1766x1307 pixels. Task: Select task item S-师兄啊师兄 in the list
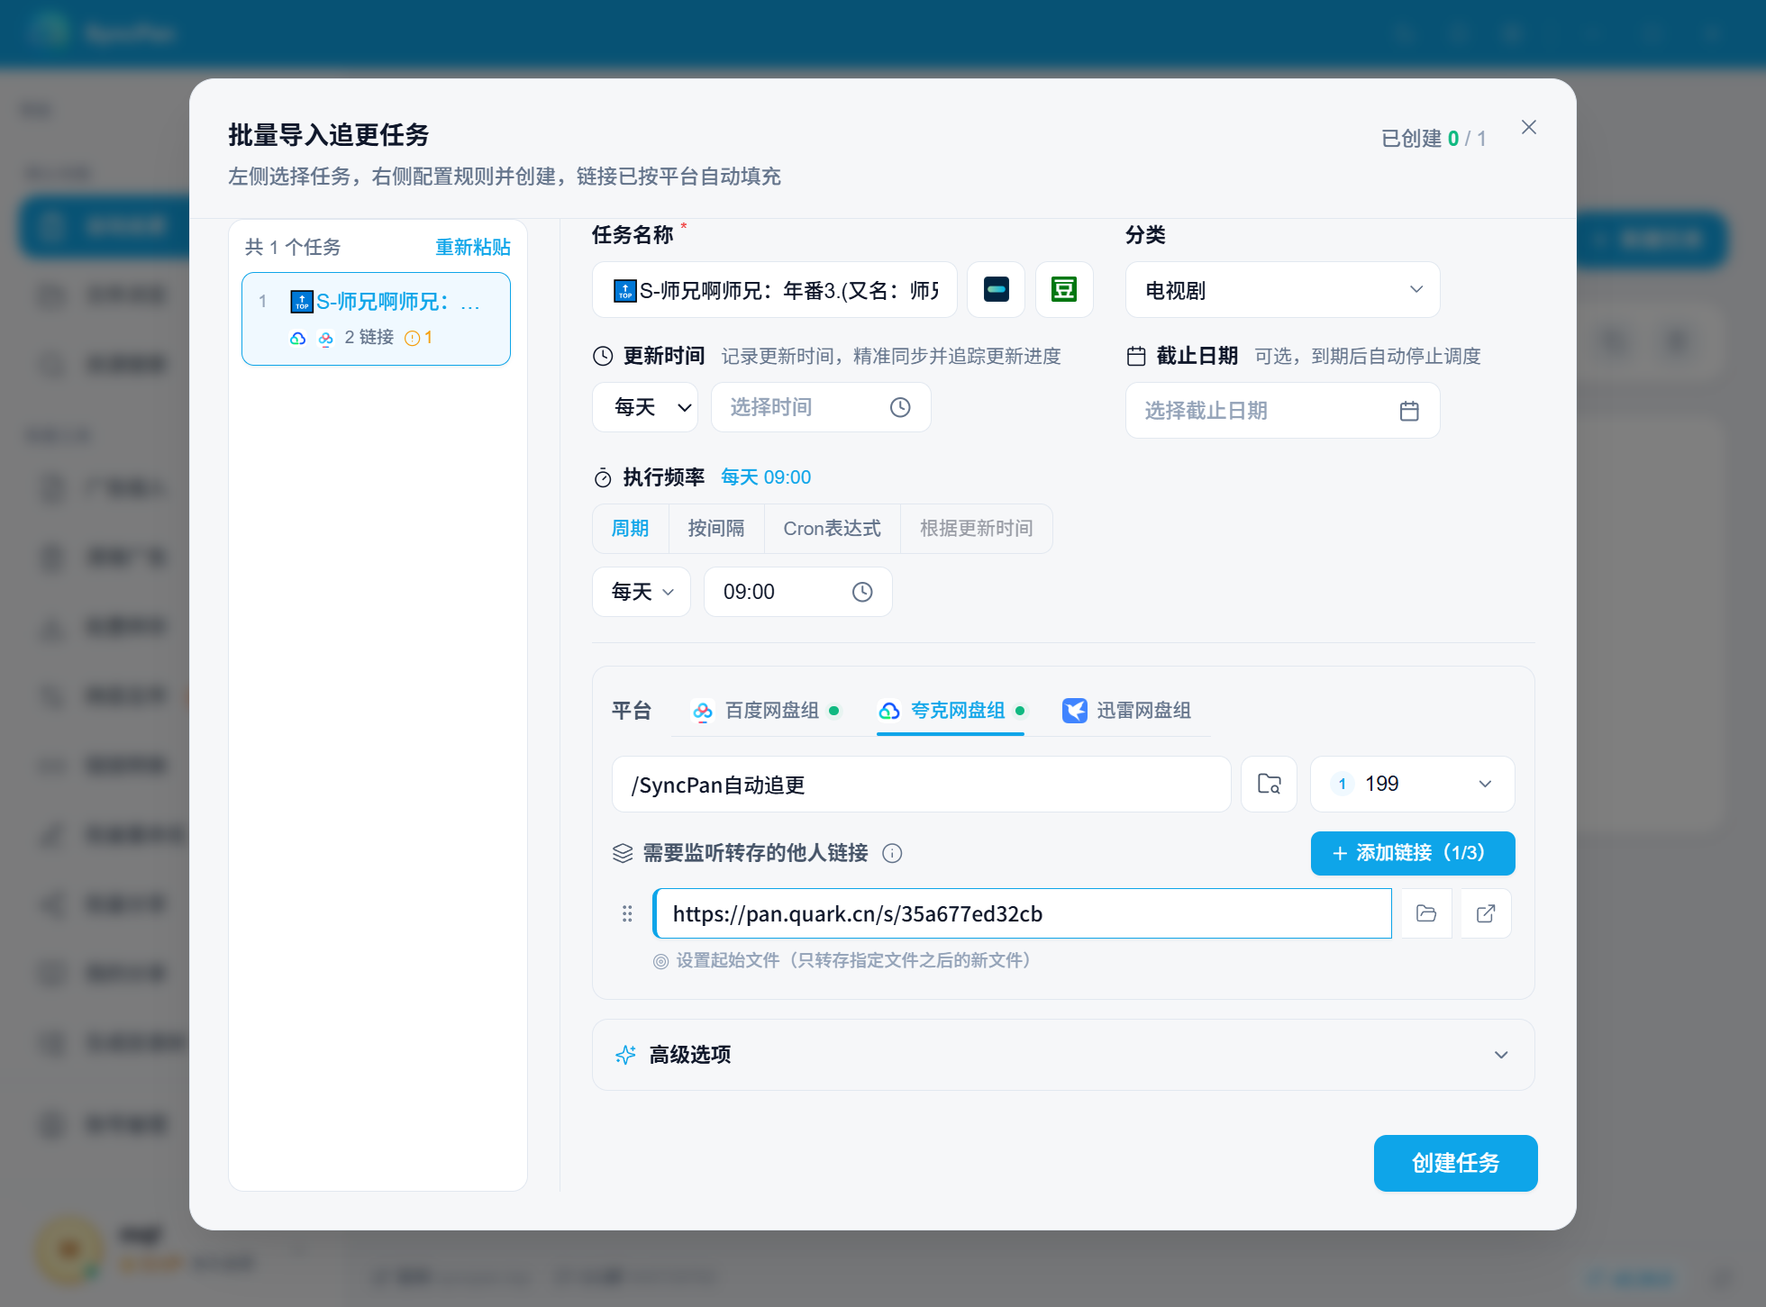(376, 319)
